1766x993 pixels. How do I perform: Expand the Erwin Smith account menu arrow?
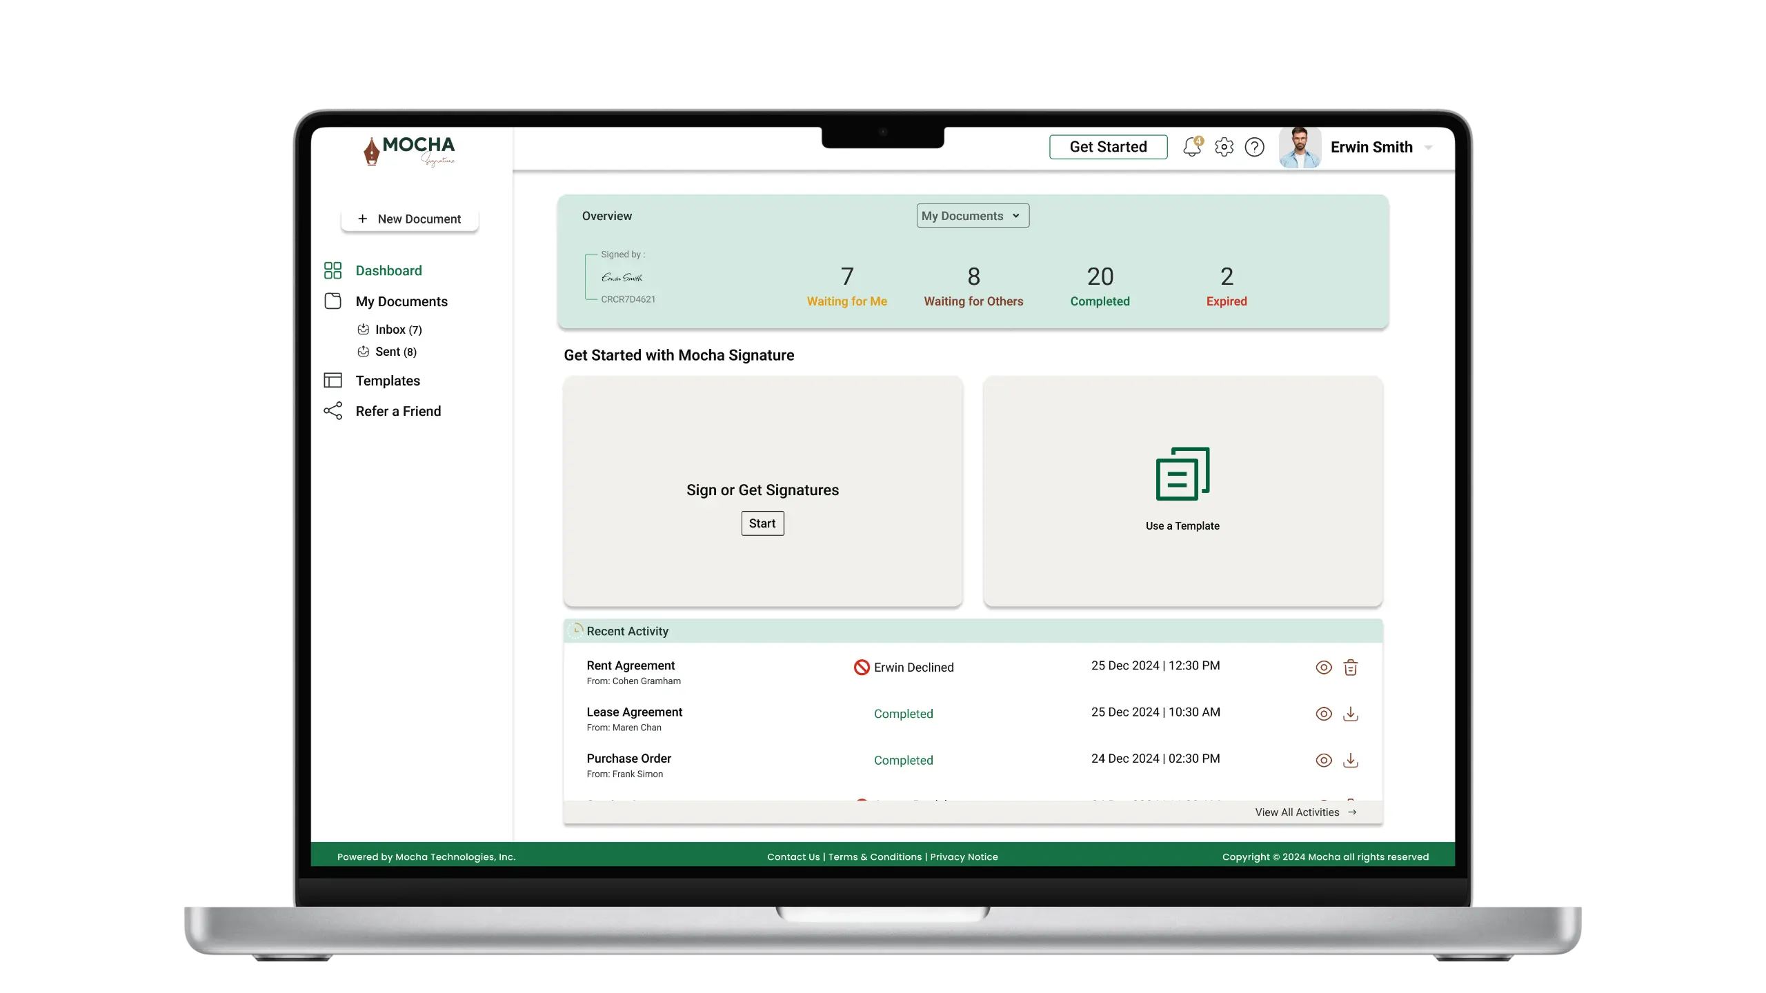[x=1428, y=148]
